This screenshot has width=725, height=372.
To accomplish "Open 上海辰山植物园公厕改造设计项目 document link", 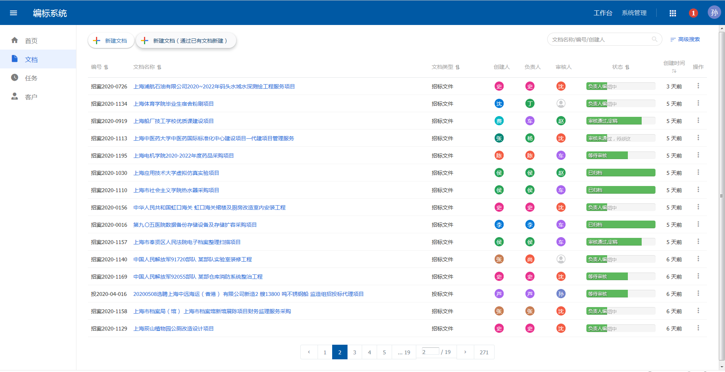I will 173,329.
